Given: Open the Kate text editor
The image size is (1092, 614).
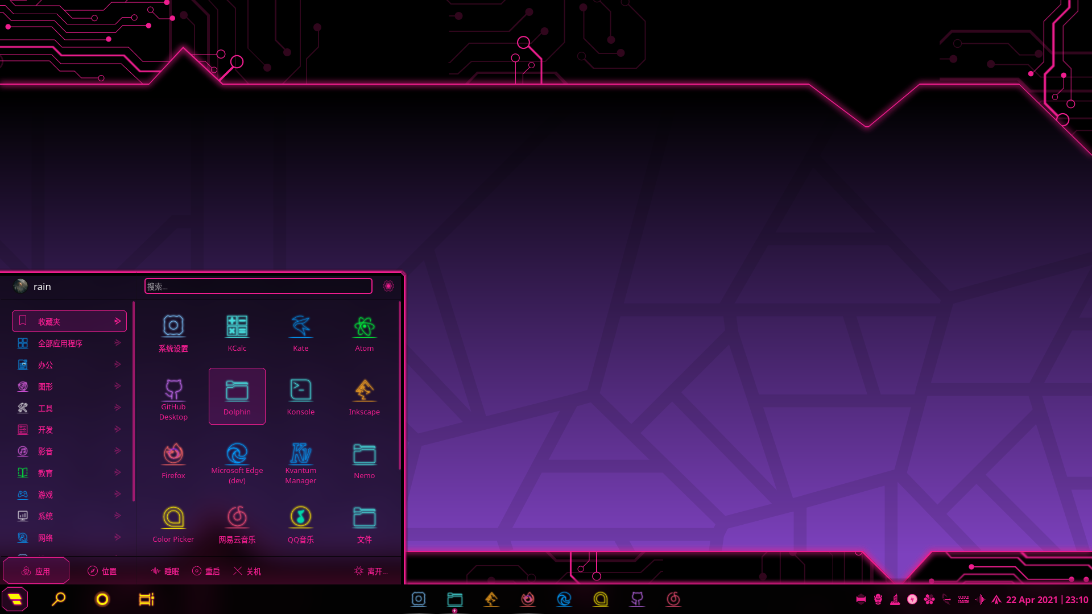Looking at the screenshot, I should (x=301, y=333).
